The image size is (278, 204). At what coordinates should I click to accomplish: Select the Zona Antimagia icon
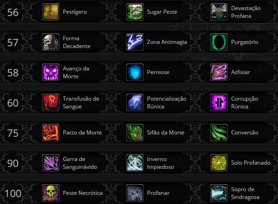[135, 42]
